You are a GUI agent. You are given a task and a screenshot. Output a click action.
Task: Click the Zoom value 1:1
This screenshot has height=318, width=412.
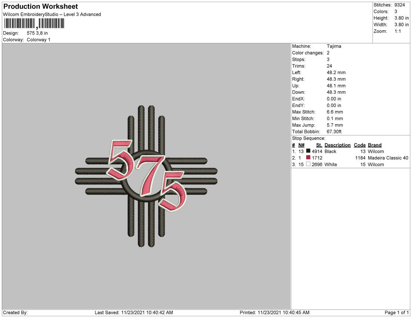[x=398, y=31]
